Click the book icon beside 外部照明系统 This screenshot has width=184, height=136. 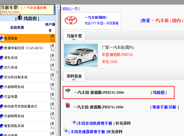click(2, 87)
